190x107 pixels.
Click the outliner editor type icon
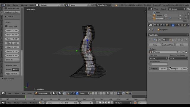coord(151,9)
